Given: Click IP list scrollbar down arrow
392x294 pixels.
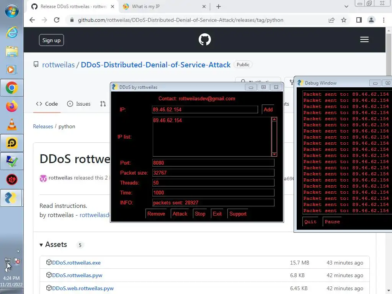Looking at the screenshot, I should tap(274, 154).
